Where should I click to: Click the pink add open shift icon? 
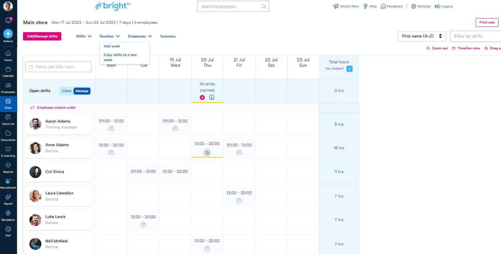[x=202, y=97]
